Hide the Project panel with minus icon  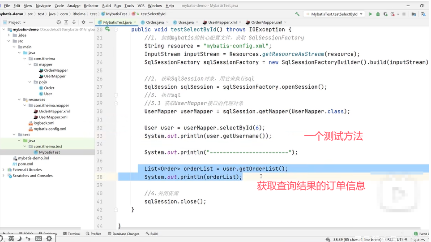pos(91,22)
